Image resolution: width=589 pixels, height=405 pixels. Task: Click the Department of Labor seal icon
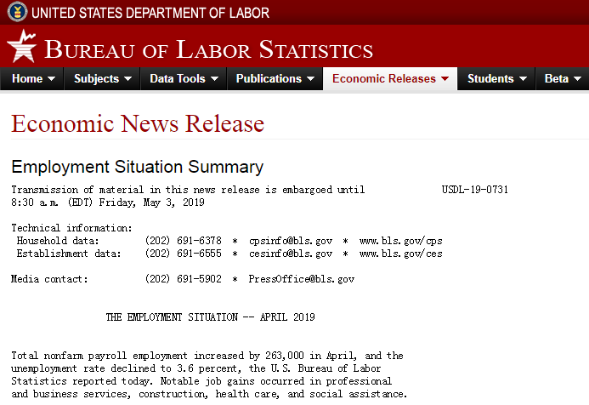[17, 12]
